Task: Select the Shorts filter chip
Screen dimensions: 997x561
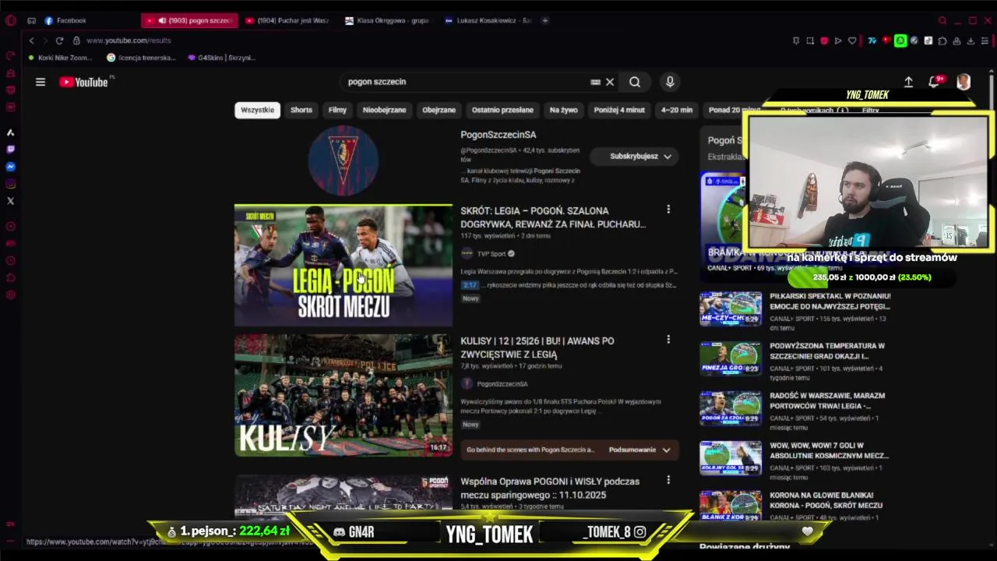Action: point(301,110)
